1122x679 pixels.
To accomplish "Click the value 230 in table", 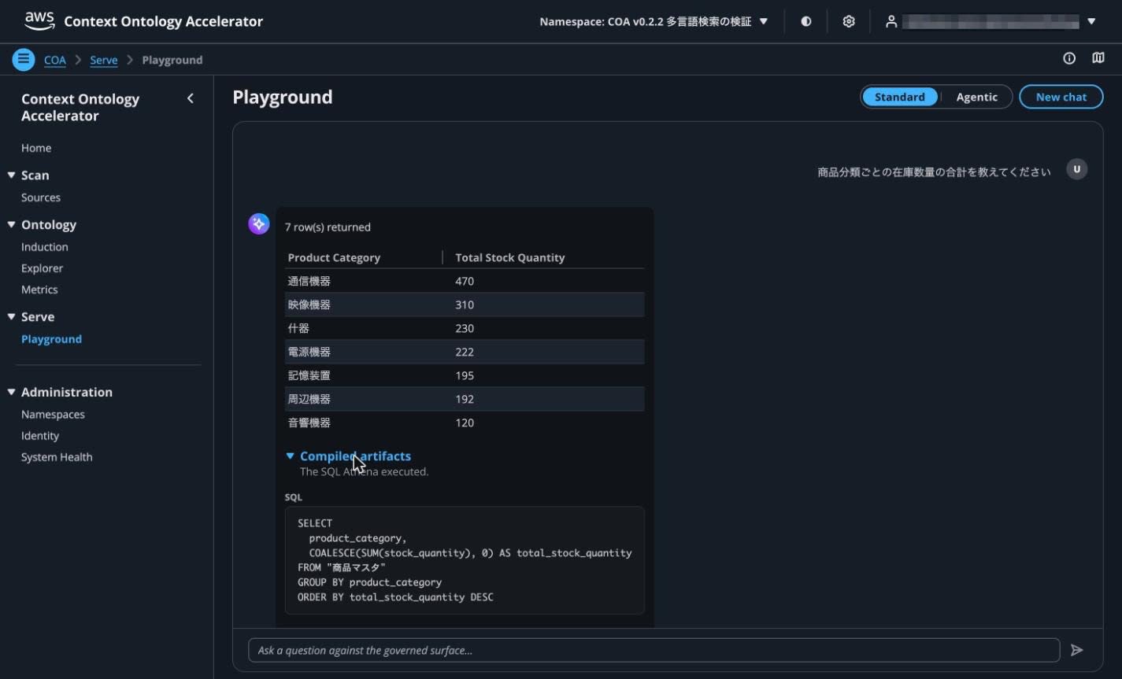I will [x=465, y=328].
